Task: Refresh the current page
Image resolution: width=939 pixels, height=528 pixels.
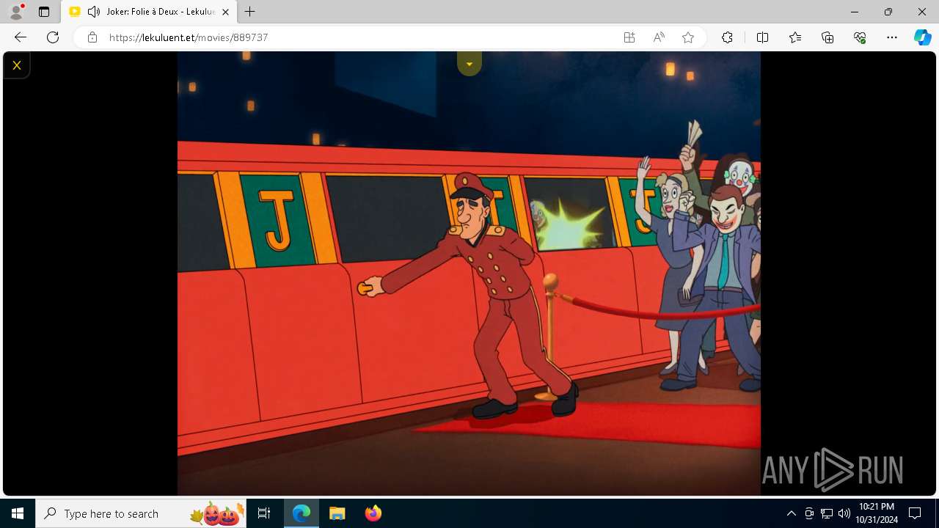Action: [x=53, y=37]
